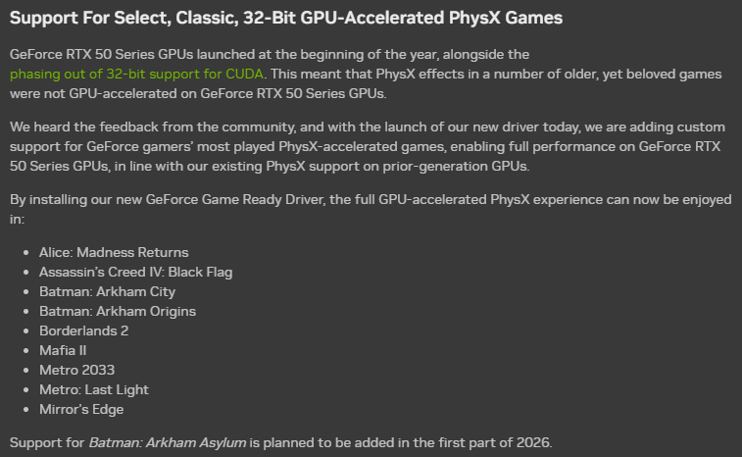Image resolution: width=742 pixels, height=457 pixels.
Task: Click Assassin's Creed IV: Black Flag entry
Action: point(136,273)
